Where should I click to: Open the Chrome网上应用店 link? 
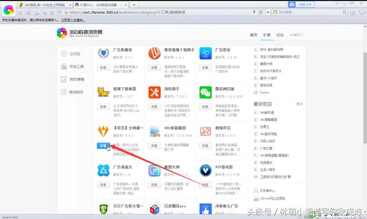(270, 198)
